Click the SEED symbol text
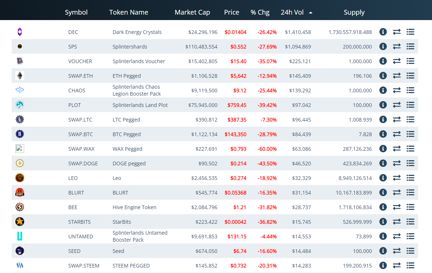The width and height of the screenshot is (432, 273). 74,251
